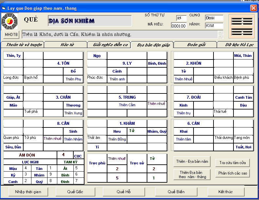Click the Thiên - Địa bàn năm button
The image size is (259, 200).
[192, 161]
